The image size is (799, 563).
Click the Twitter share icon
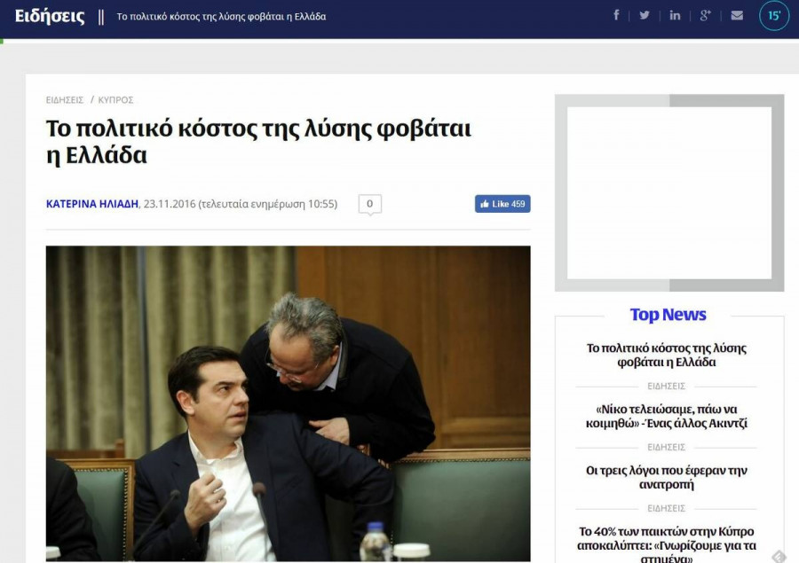point(645,15)
